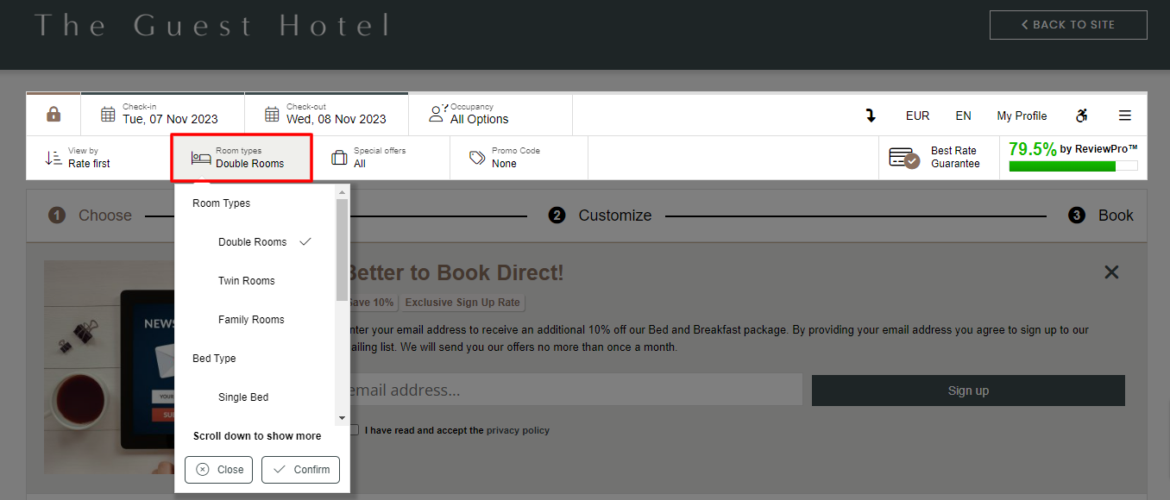
Task: Open the Special offers All dropdown
Action: (x=381, y=158)
